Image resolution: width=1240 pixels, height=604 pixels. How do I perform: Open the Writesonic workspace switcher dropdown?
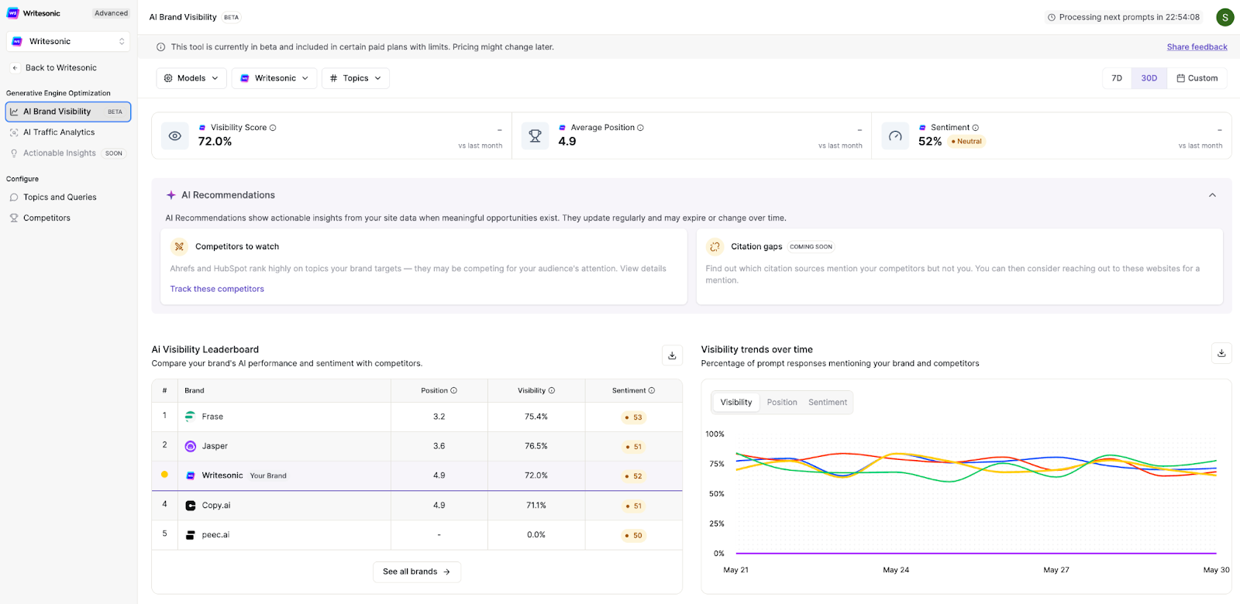tap(69, 42)
